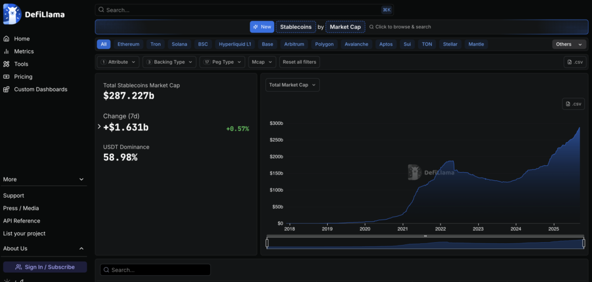
Task: Open Tools in sidebar
Action: [x=21, y=64]
